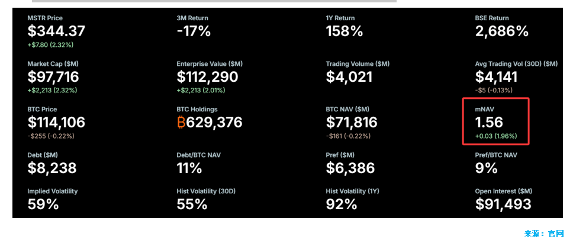The width and height of the screenshot is (573, 240).
Task: Click the BTC Holdings 629,376 number
Action: point(214,123)
